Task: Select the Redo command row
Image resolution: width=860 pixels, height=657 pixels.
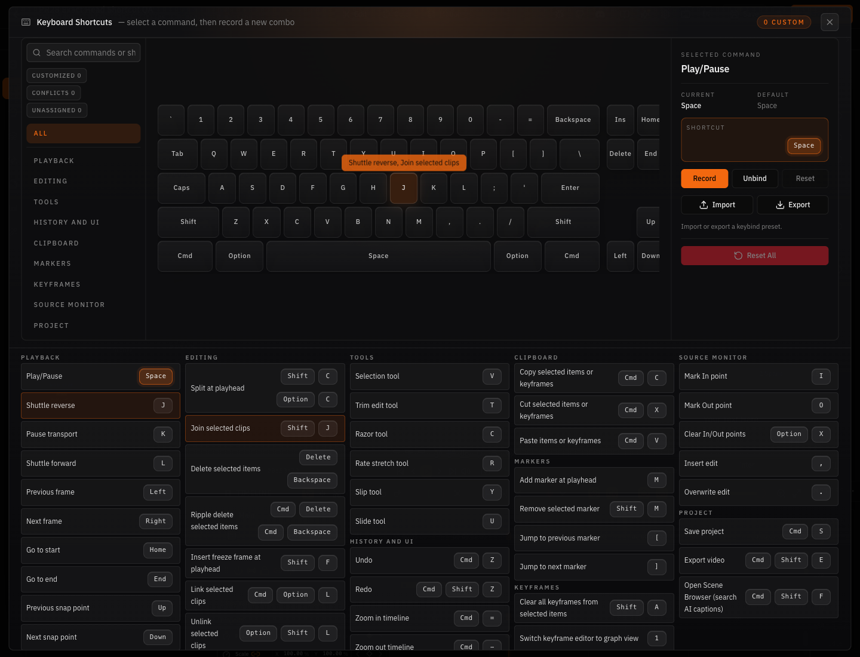Action: point(429,590)
